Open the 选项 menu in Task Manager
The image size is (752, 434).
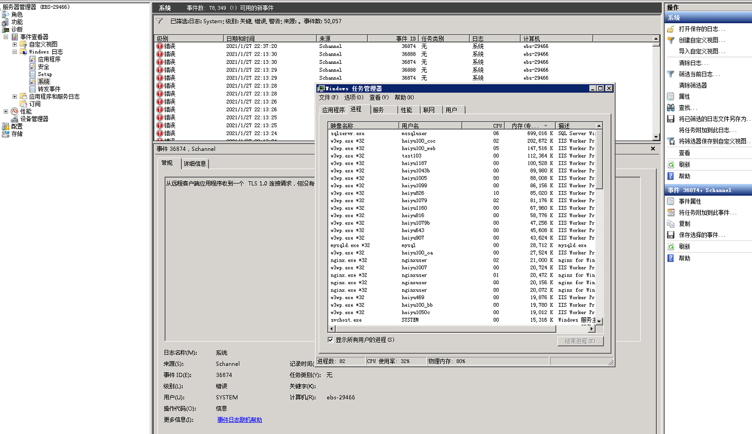353,97
